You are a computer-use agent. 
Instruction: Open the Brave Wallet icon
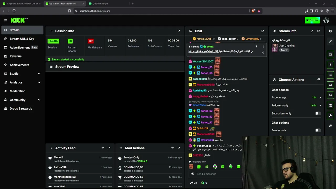pyautogui.click(x=317, y=11)
